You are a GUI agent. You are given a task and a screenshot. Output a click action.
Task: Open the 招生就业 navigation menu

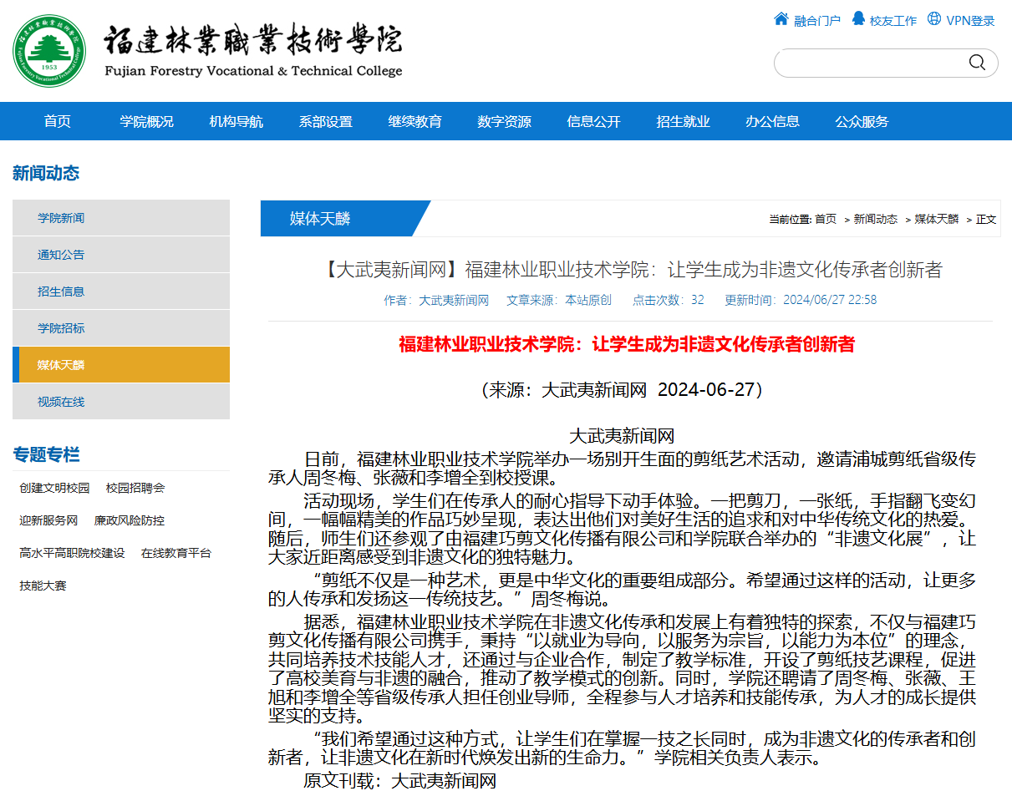pos(683,122)
